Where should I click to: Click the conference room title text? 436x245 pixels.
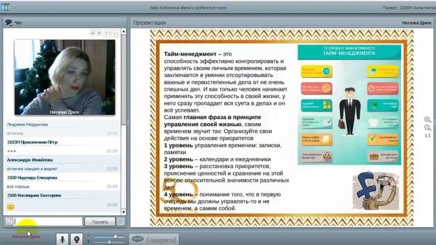click(188, 7)
